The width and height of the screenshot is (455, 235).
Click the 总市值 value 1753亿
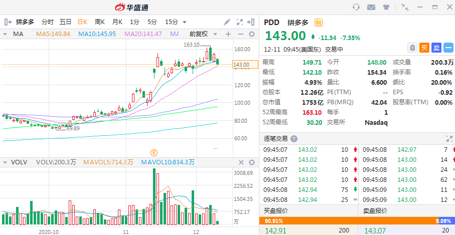click(x=313, y=102)
